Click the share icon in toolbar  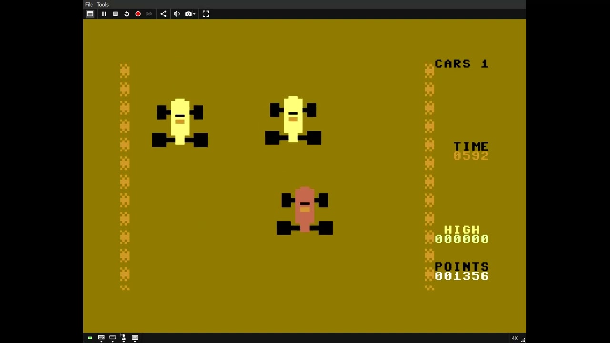click(163, 14)
